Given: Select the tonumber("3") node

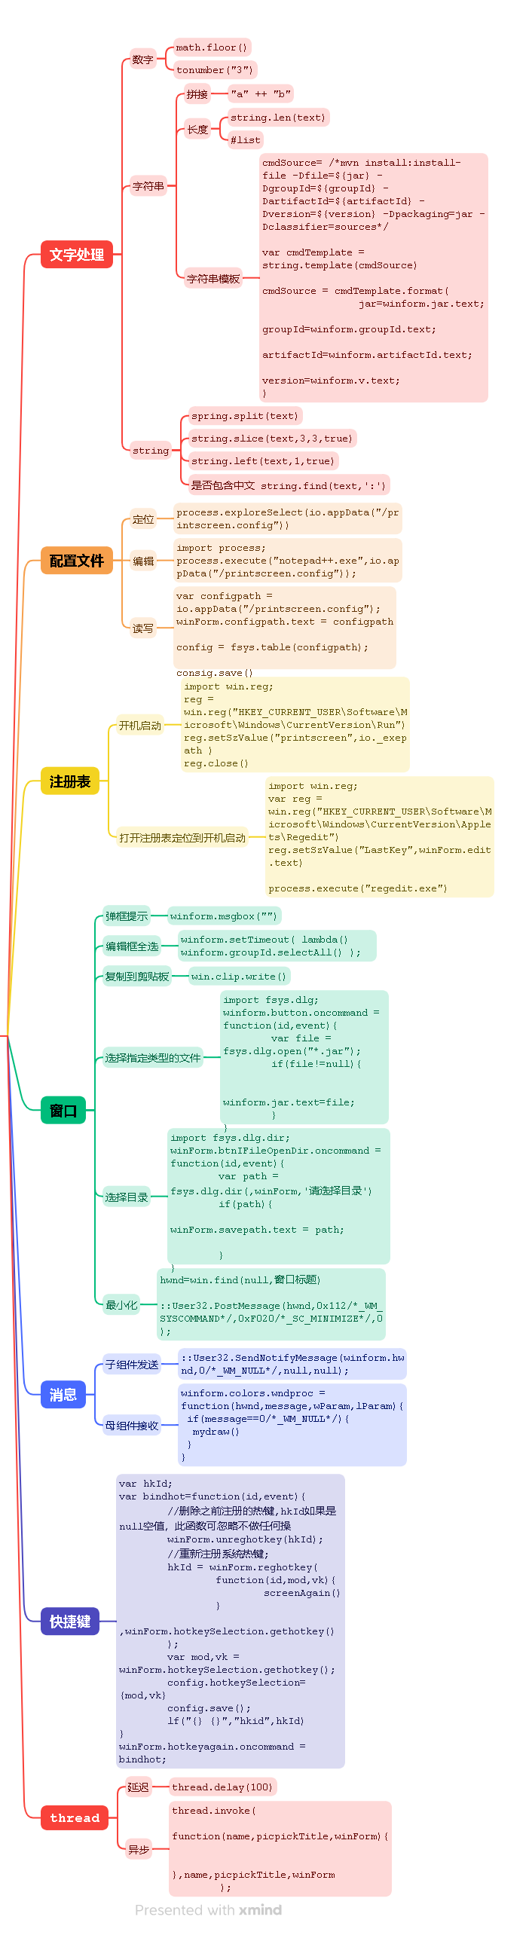Looking at the screenshot, I should [215, 70].
